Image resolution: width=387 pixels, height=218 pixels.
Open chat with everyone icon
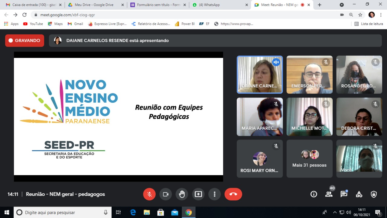tap(344, 194)
